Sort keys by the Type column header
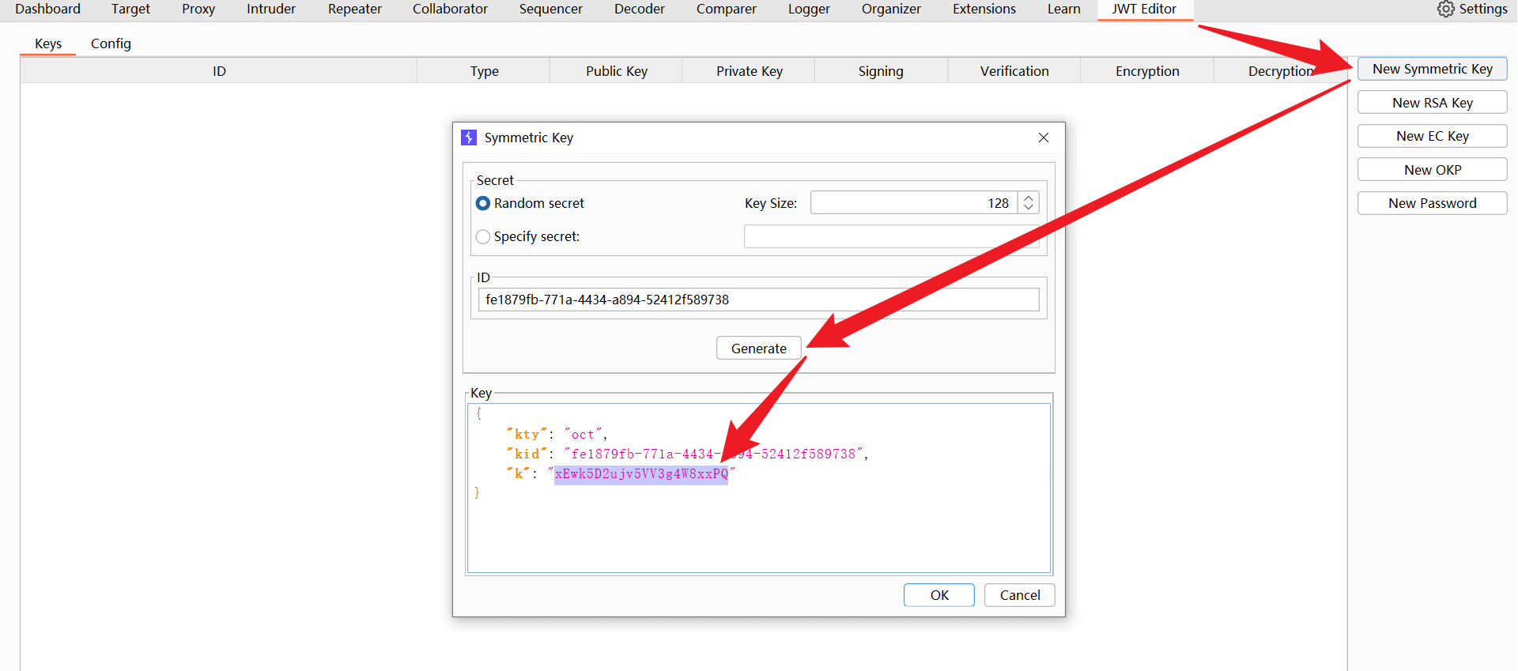 (484, 71)
